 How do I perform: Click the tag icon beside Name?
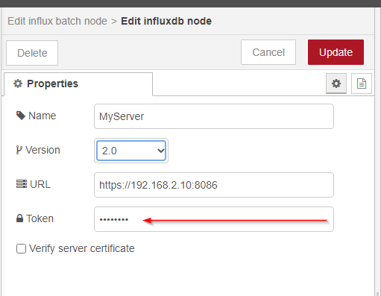(21, 116)
